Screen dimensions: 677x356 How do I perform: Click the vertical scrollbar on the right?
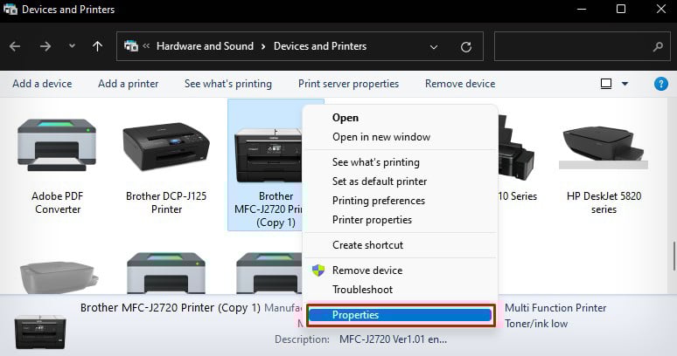(674, 257)
